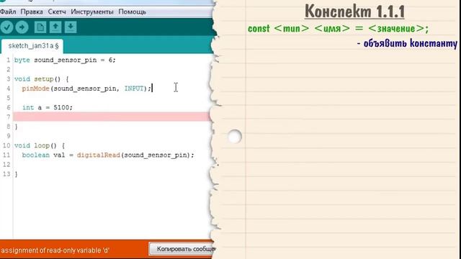Screen dimensions: 461x259
Task: Click the void setup() line
Action: [x=42, y=79]
